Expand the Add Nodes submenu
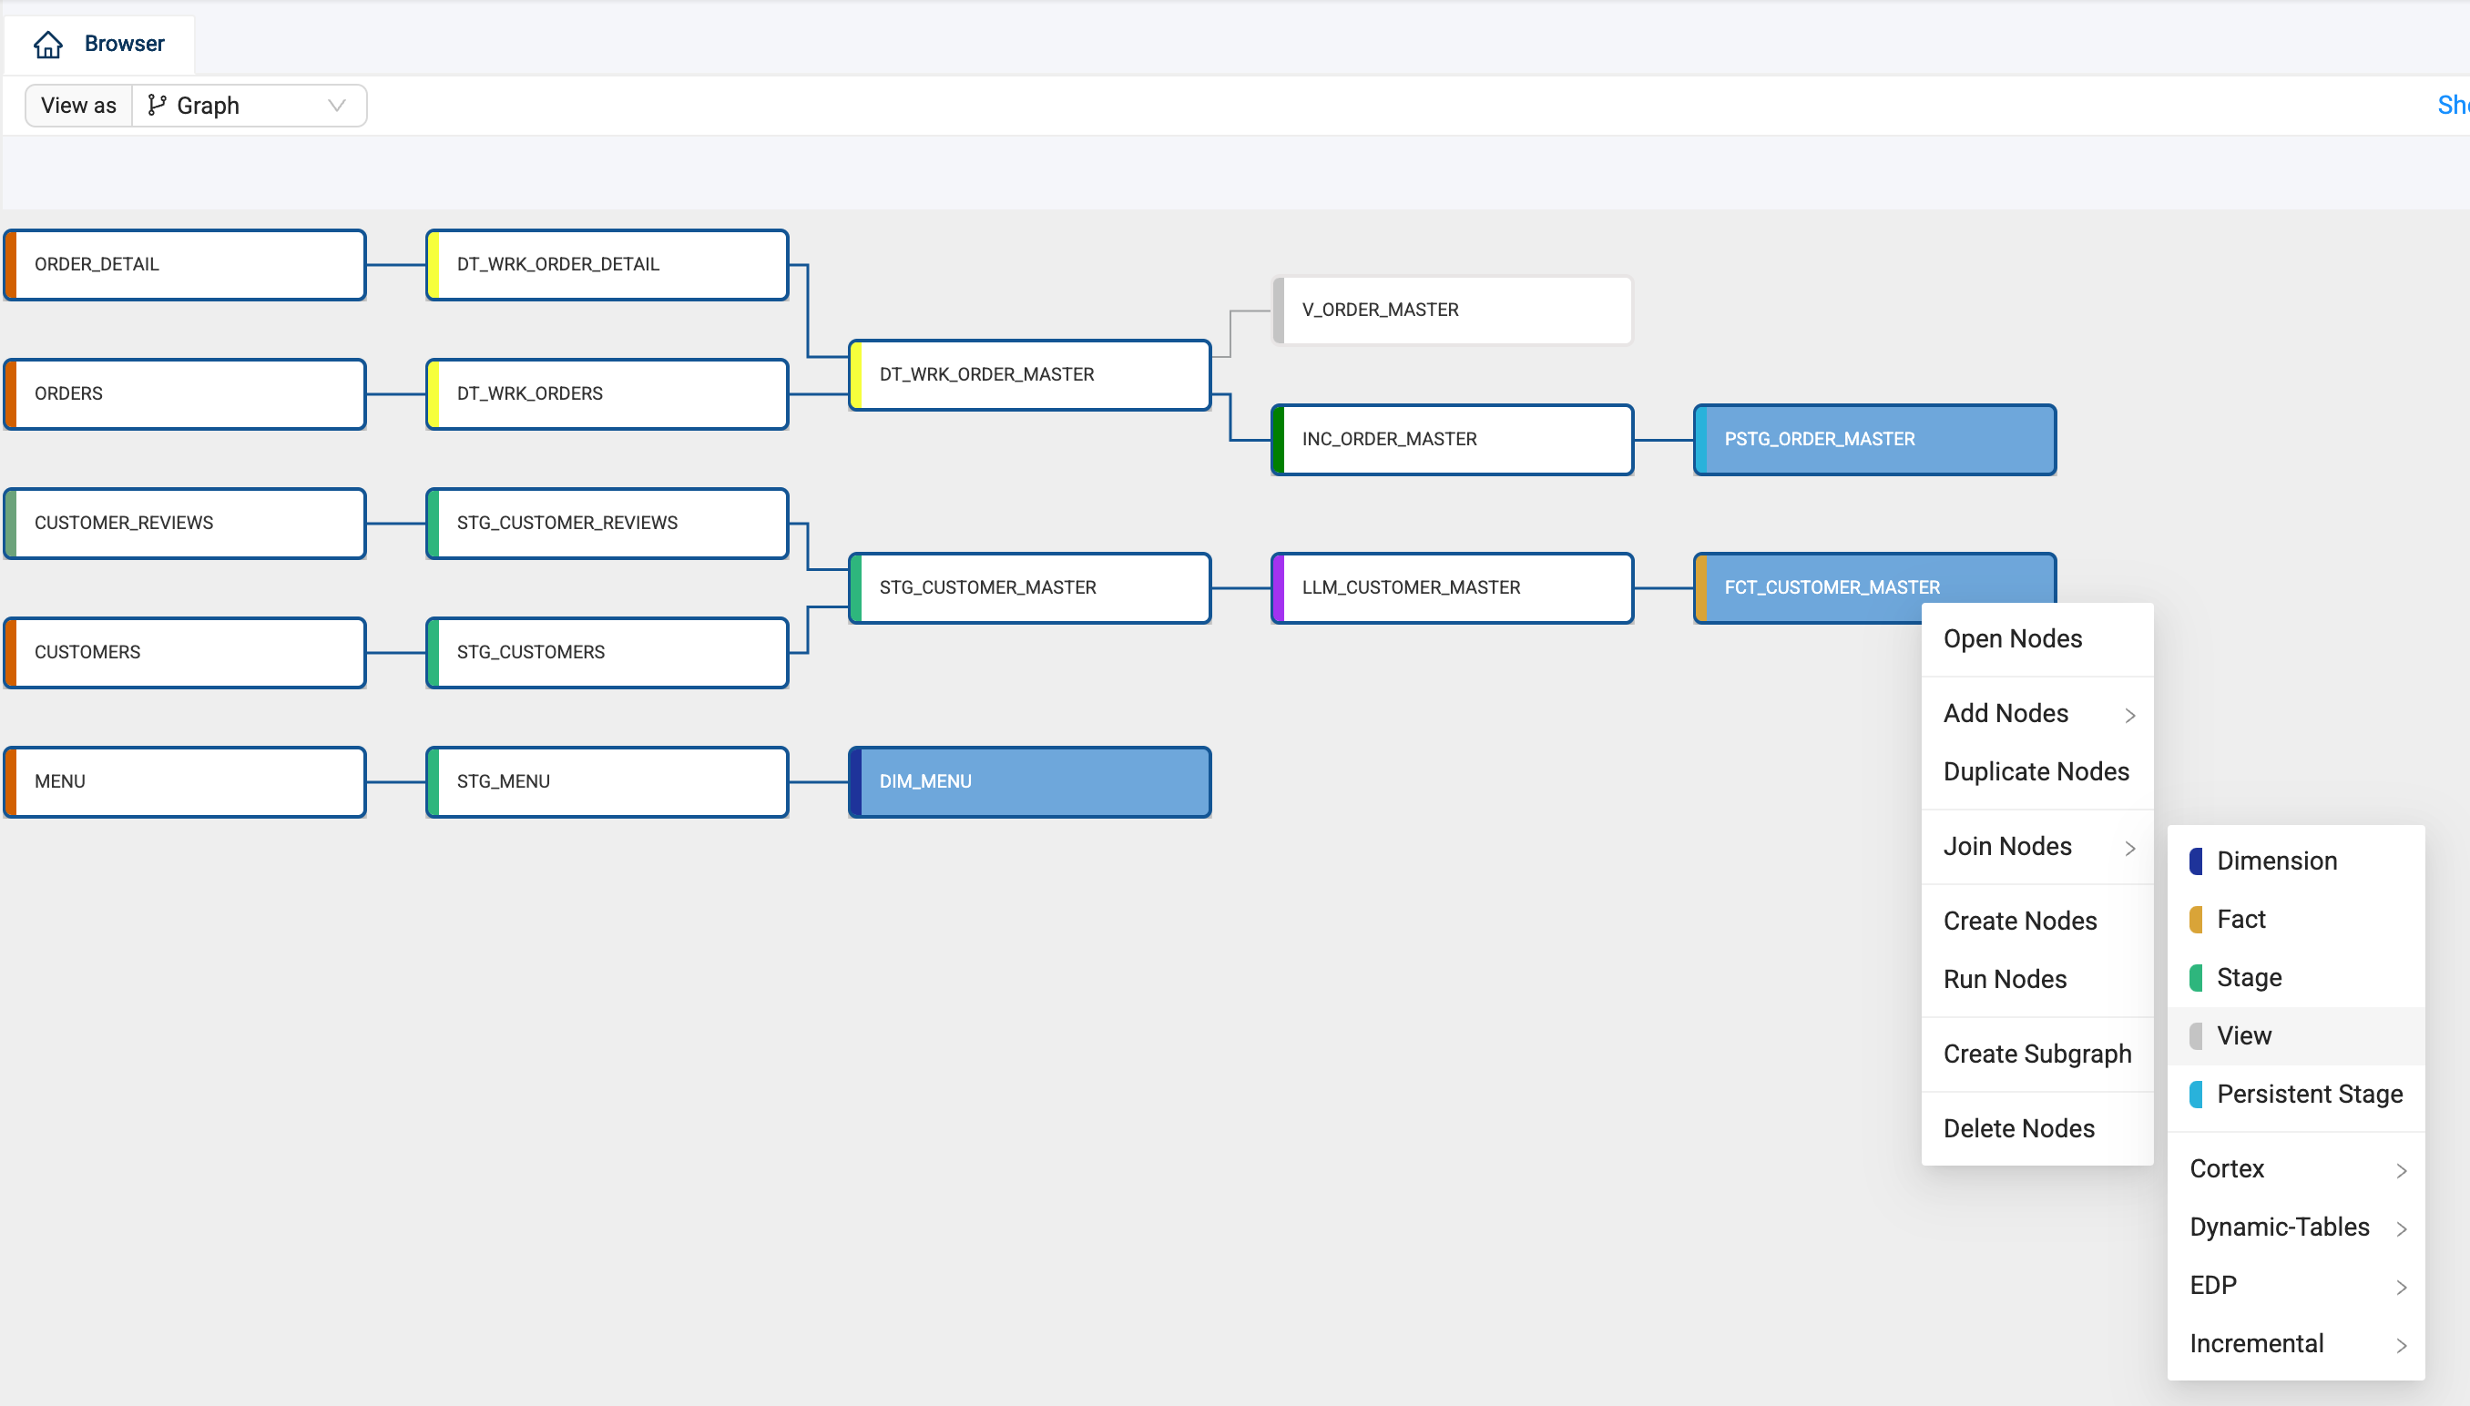Image resolution: width=2470 pixels, height=1406 pixels. click(x=2036, y=714)
